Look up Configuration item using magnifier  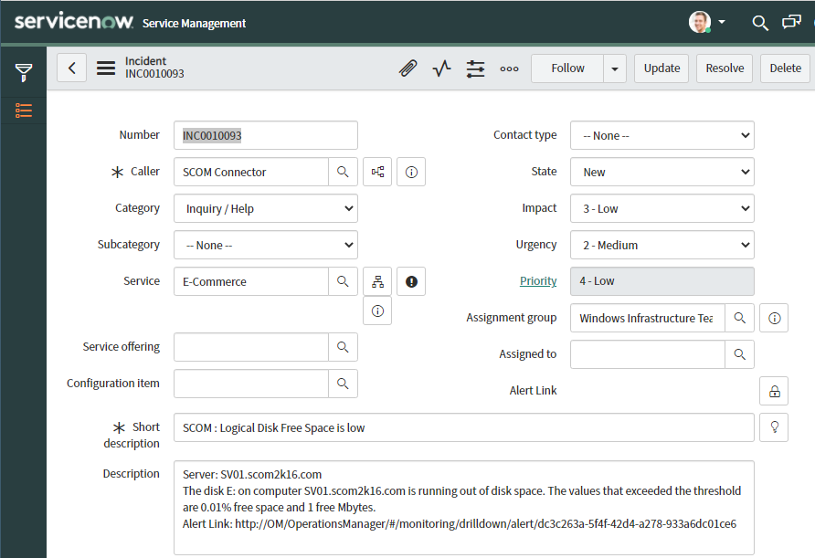coord(343,384)
